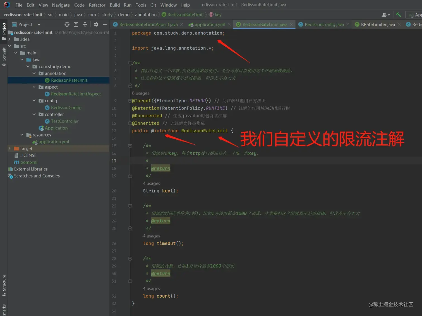Screen dimensions: 422x316
Task: Collapse the src folder
Action: (9, 46)
